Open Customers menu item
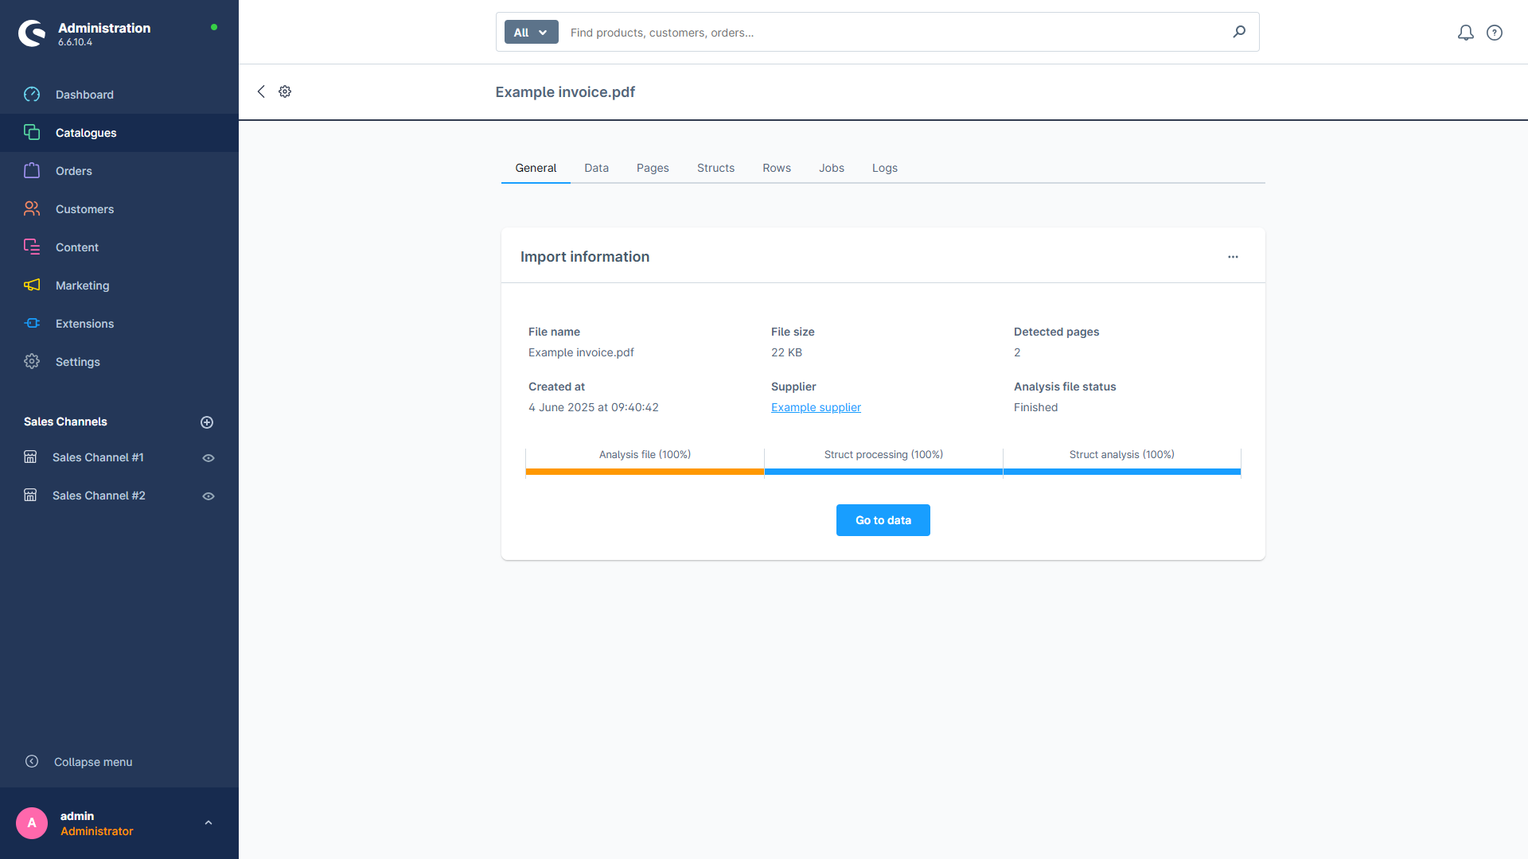Image resolution: width=1528 pixels, height=859 pixels. [119, 209]
